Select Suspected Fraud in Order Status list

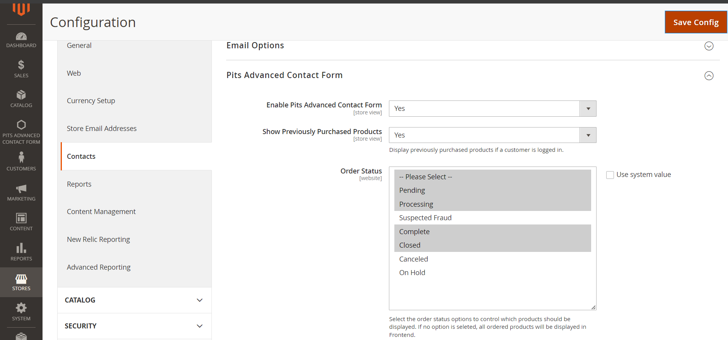pos(425,218)
